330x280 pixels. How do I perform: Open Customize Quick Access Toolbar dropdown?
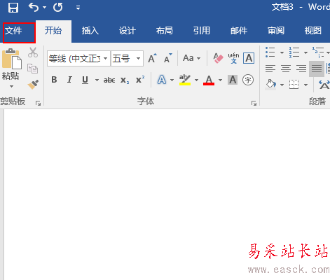click(x=78, y=8)
